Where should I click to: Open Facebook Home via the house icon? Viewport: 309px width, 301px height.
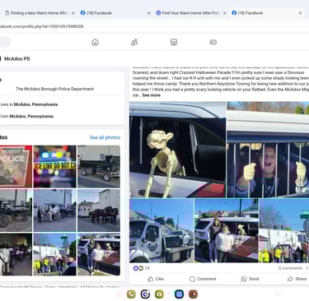[x=95, y=42]
